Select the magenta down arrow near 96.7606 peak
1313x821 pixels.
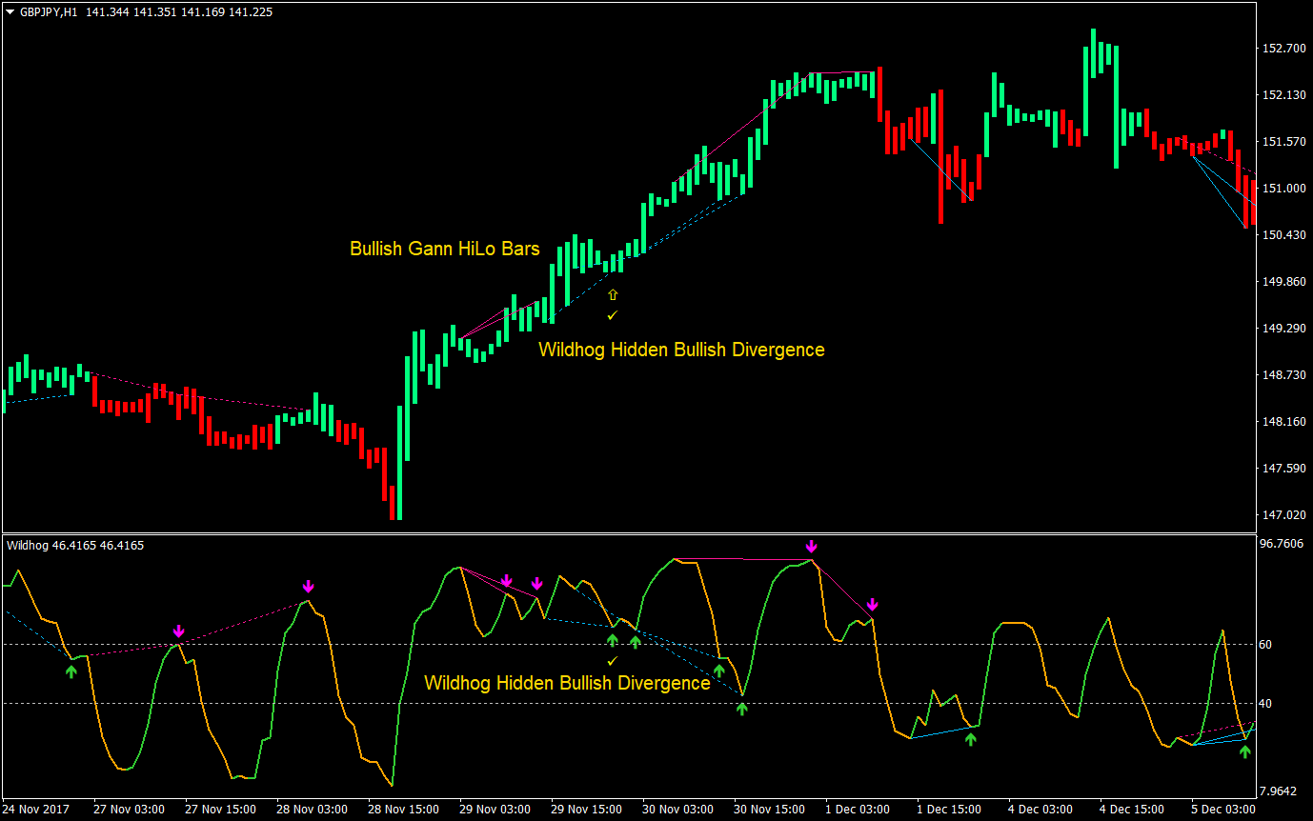[x=811, y=546]
